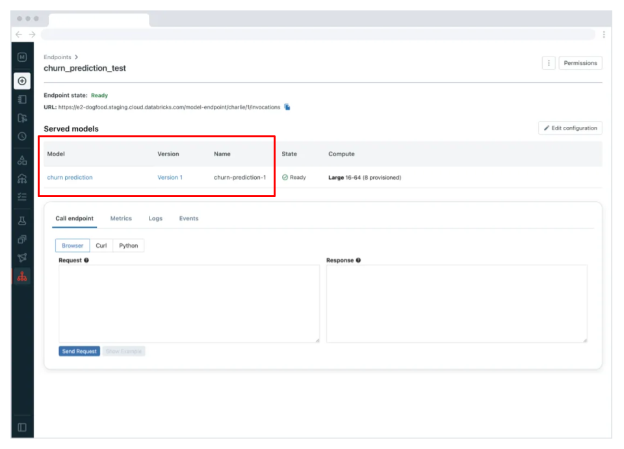Open the browser three-dot menu
Screen dimensions: 624x449
coord(604,34)
